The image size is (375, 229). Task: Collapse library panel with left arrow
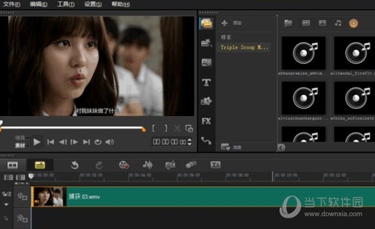pyautogui.click(x=281, y=148)
